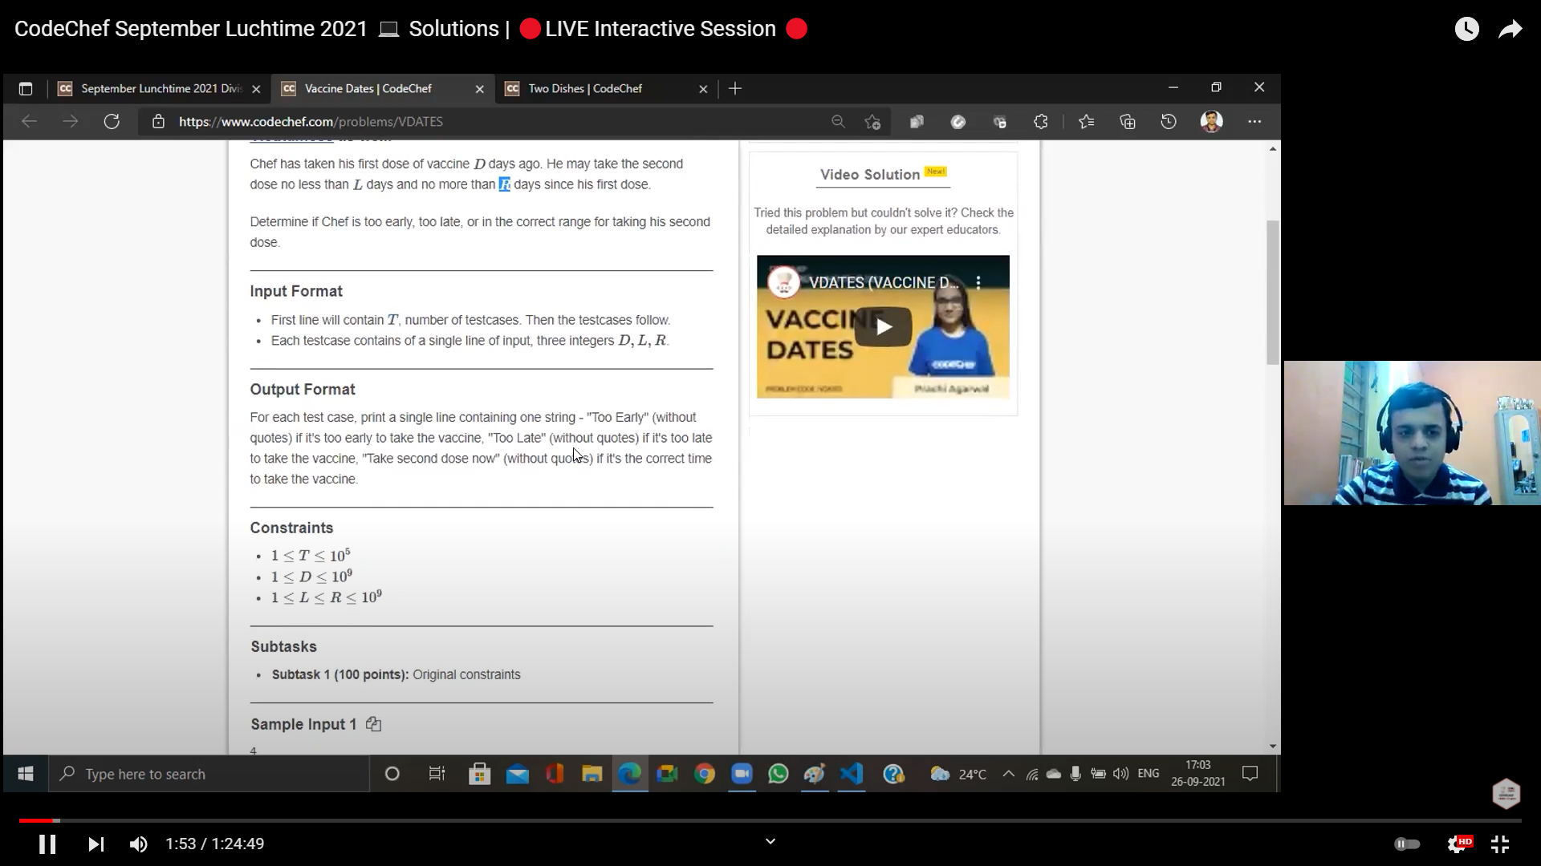Open Google Chrome from taskbar

click(705, 774)
